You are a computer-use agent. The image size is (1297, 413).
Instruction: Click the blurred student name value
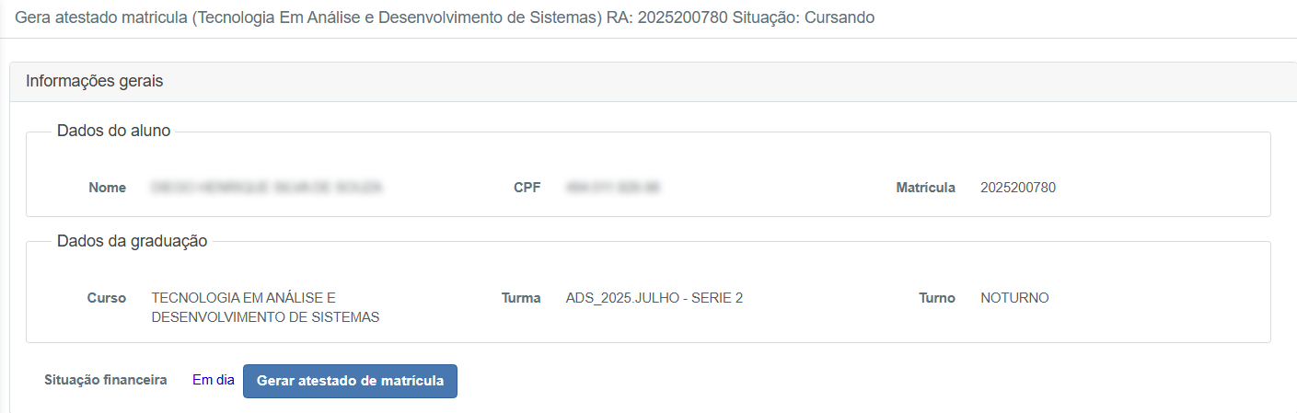pyautogui.click(x=266, y=188)
